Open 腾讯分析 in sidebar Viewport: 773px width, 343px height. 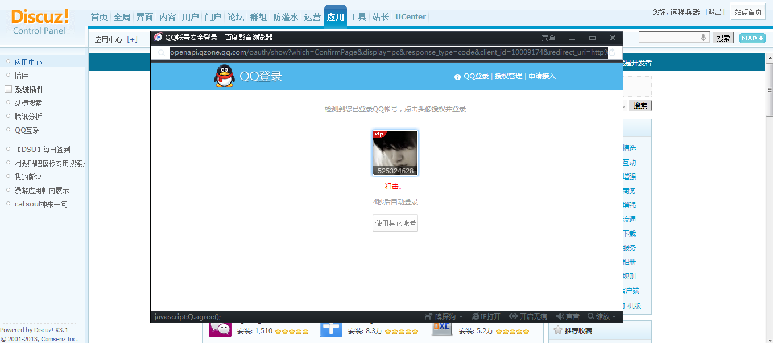pyautogui.click(x=28, y=117)
